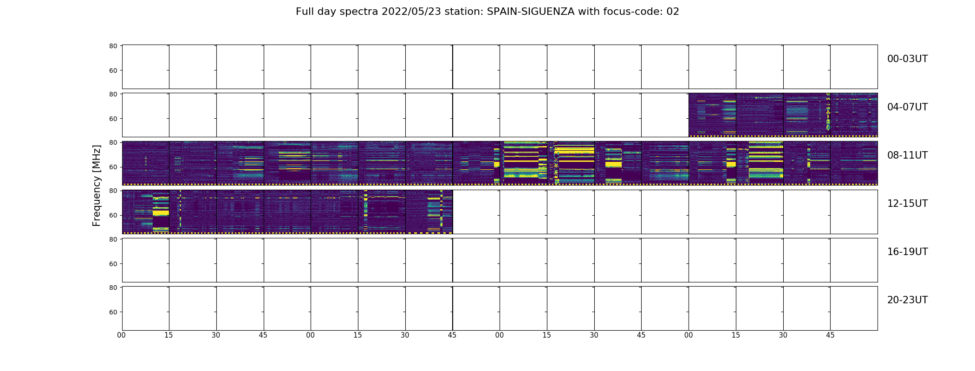This screenshot has width=975, height=371.
Task: Click the "80" tick label of the 20-23UT row
Action: [x=113, y=288]
